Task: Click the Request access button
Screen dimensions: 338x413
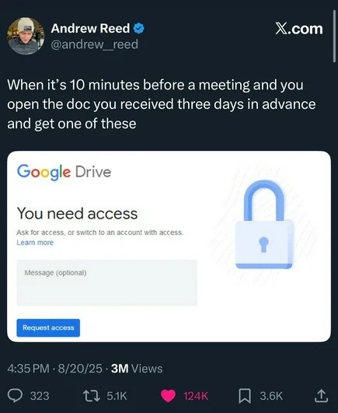Action: 48,327
